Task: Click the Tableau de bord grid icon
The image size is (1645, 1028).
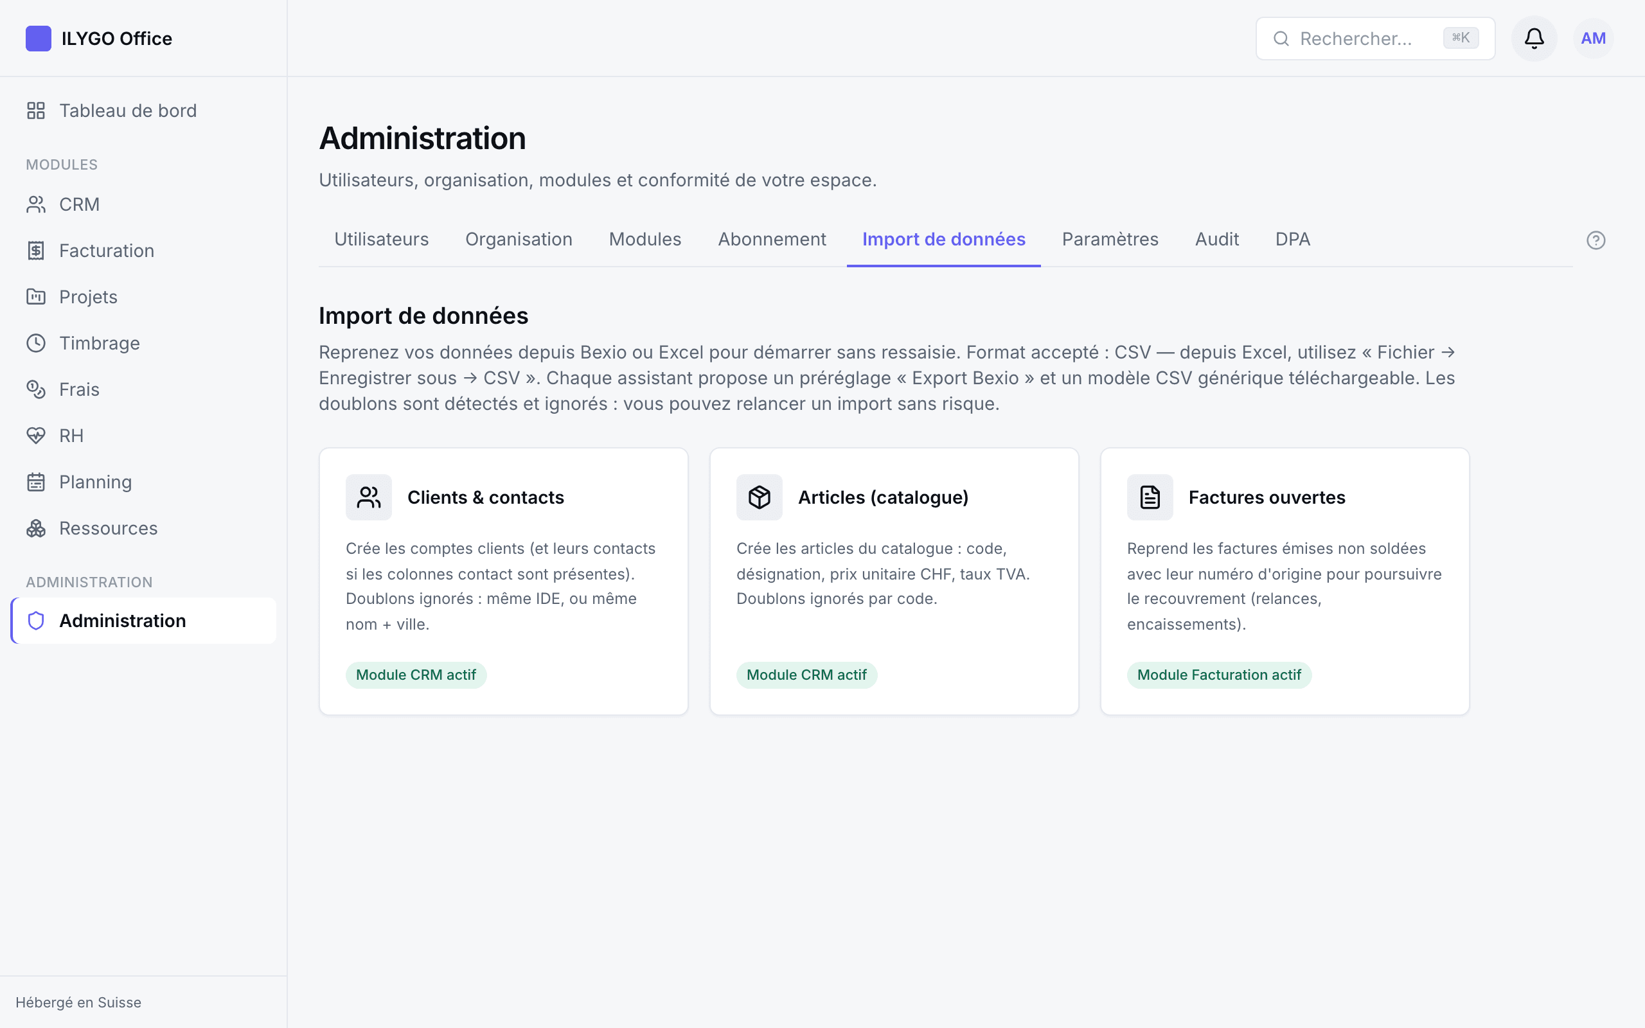Action: pos(36,110)
